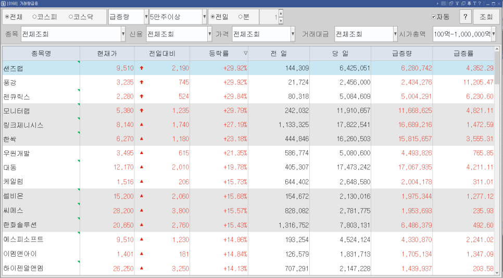
Task: Sort by 등락률 column header
Action: coord(219,53)
